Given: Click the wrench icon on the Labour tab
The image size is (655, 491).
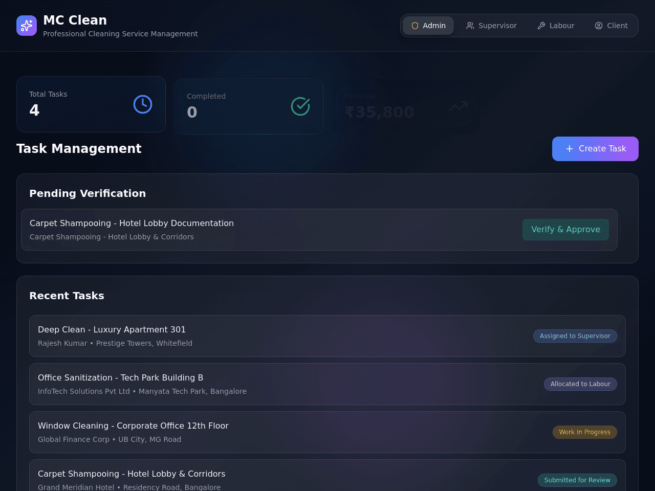Looking at the screenshot, I should [541, 26].
